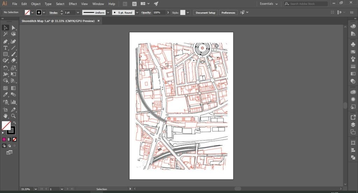Set paint mode to Color

click(x=4, y=139)
